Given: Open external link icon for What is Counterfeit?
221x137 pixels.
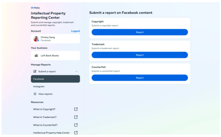Looking at the screenshot, I should click(76, 125).
